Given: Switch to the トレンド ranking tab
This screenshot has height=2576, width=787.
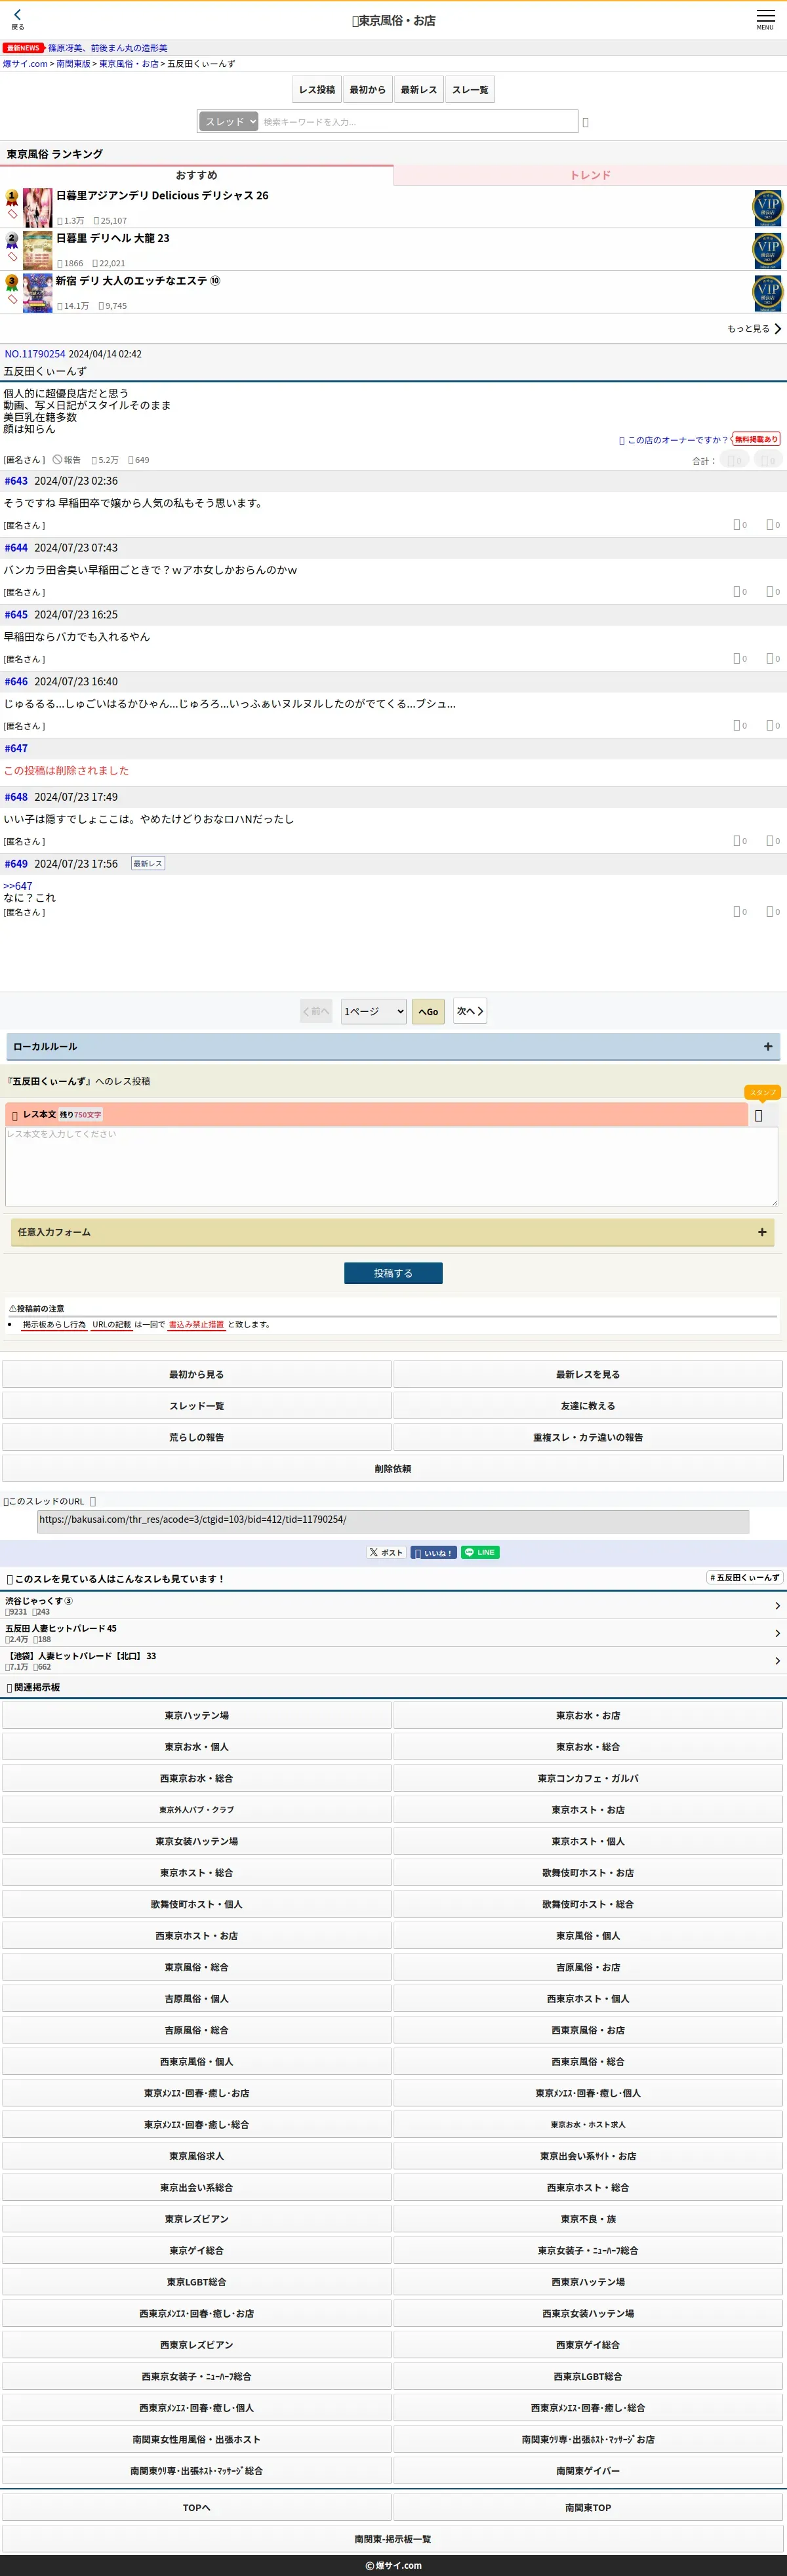Looking at the screenshot, I should [x=590, y=175].
